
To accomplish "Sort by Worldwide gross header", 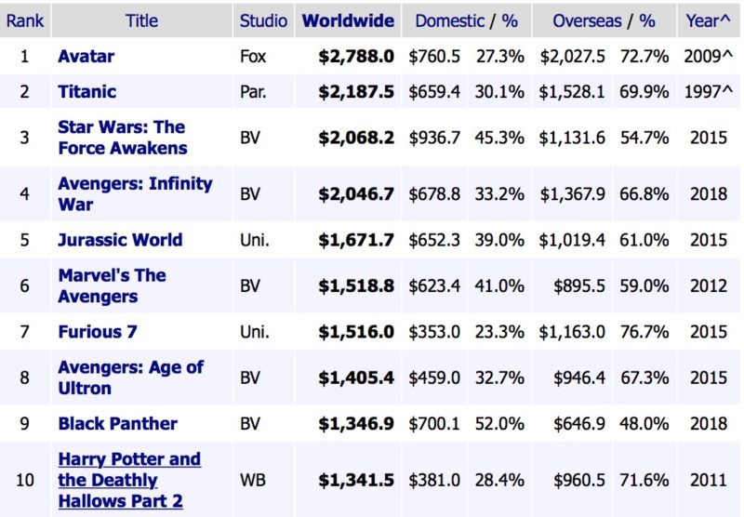I will (x=349, y=20).
